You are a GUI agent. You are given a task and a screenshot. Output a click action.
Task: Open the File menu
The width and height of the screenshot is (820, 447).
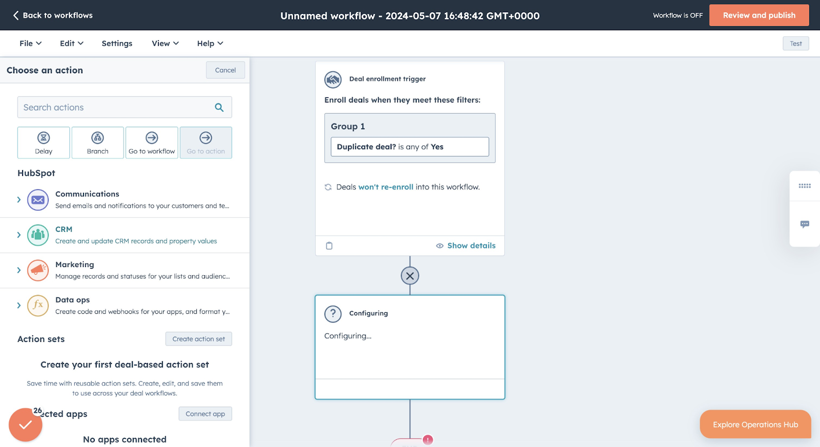pos(31,44)
